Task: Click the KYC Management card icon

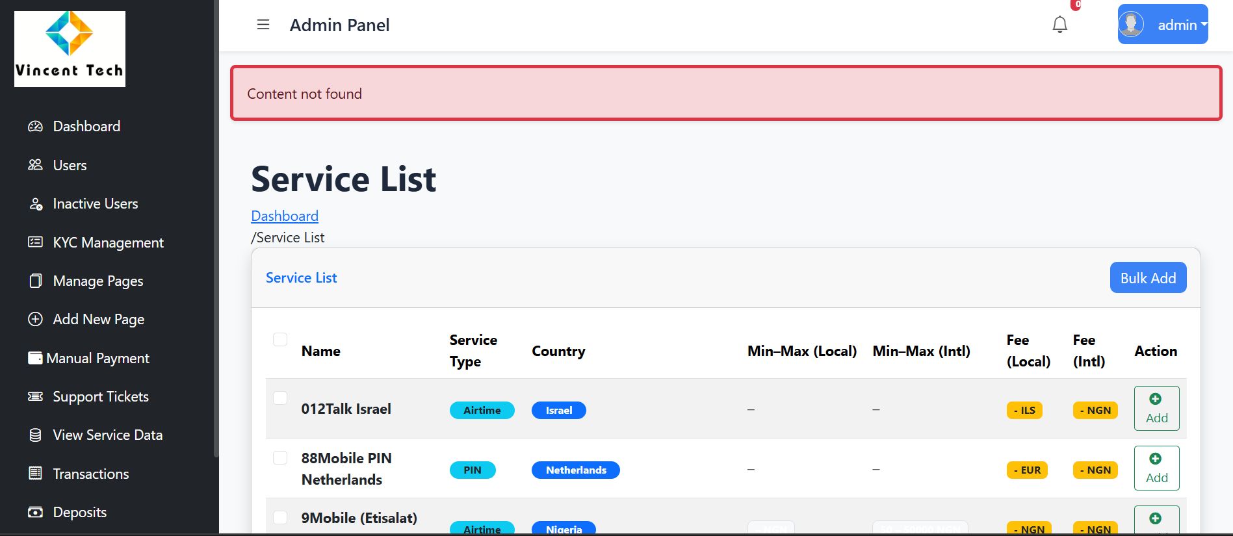Action: pyautogui.click(x=35, y=242)
